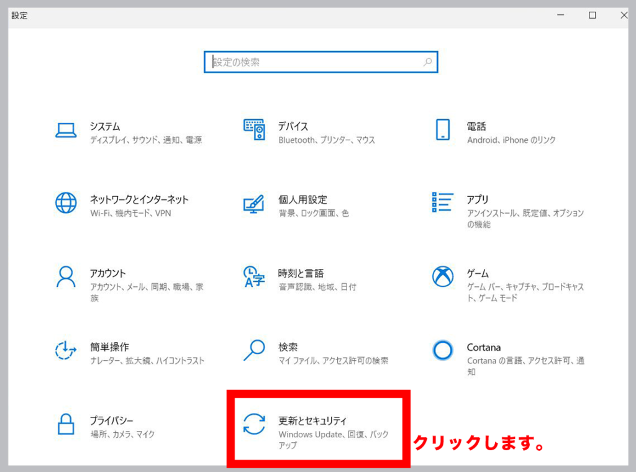This screenshot has width=636, height=472.
Task: Click the Cortana circle icon
Action: click(442, 350)
